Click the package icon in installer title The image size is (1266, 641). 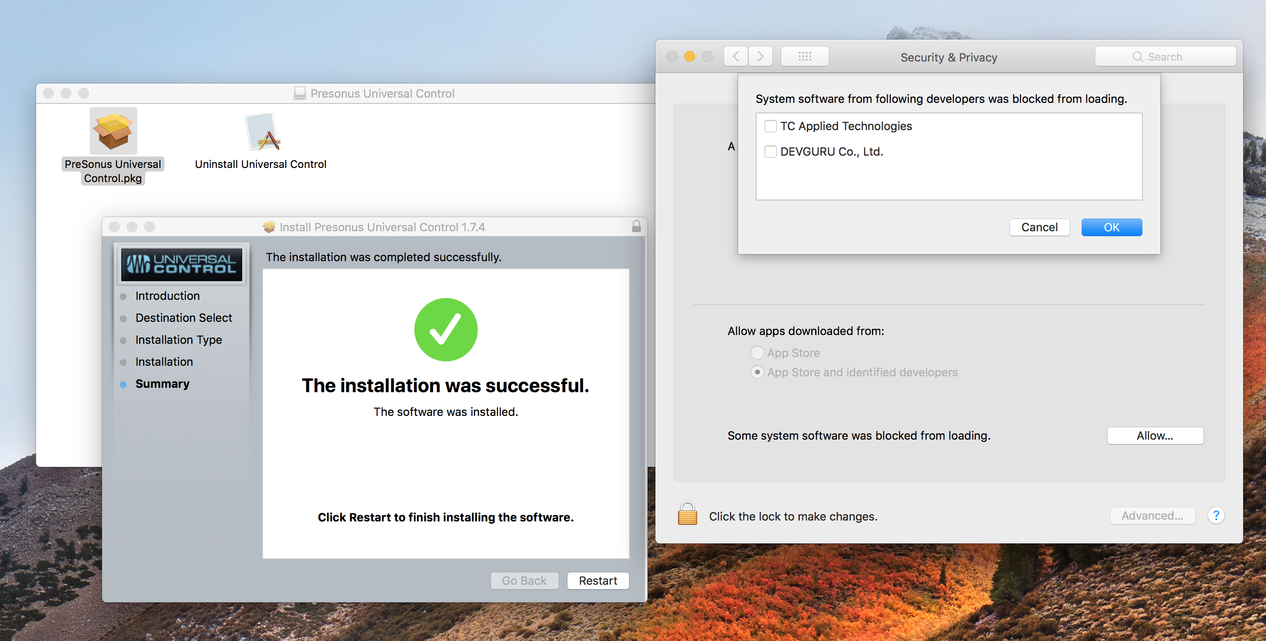pyautogui.click(x=269, y=227)
